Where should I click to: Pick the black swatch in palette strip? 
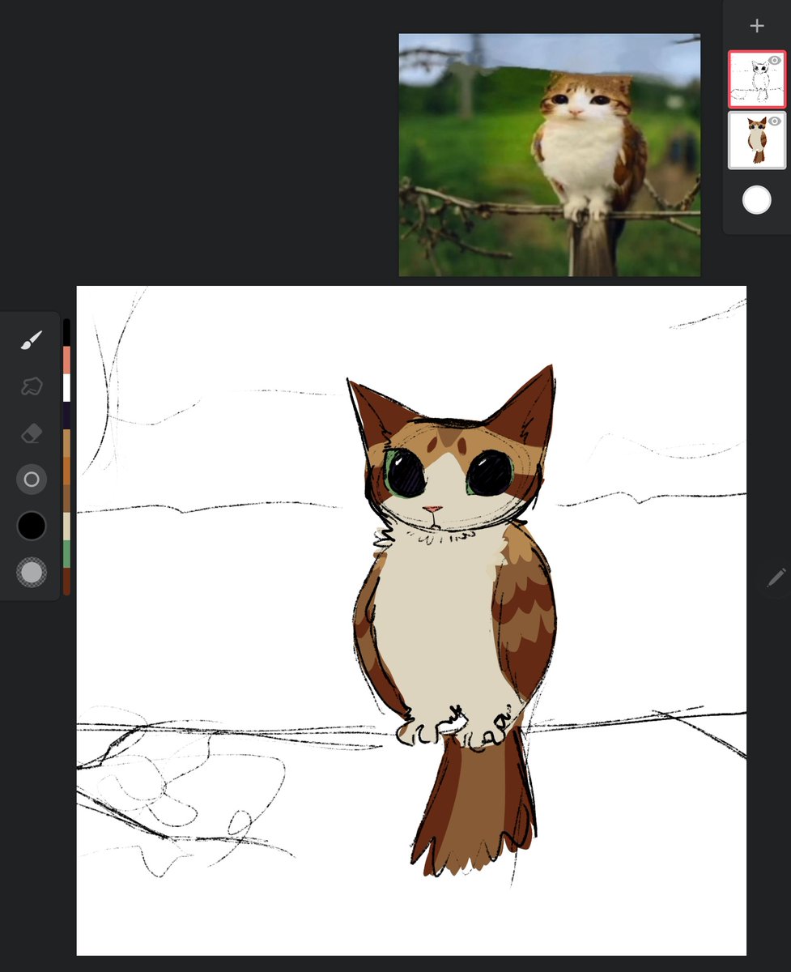click(x=66, y=332)
